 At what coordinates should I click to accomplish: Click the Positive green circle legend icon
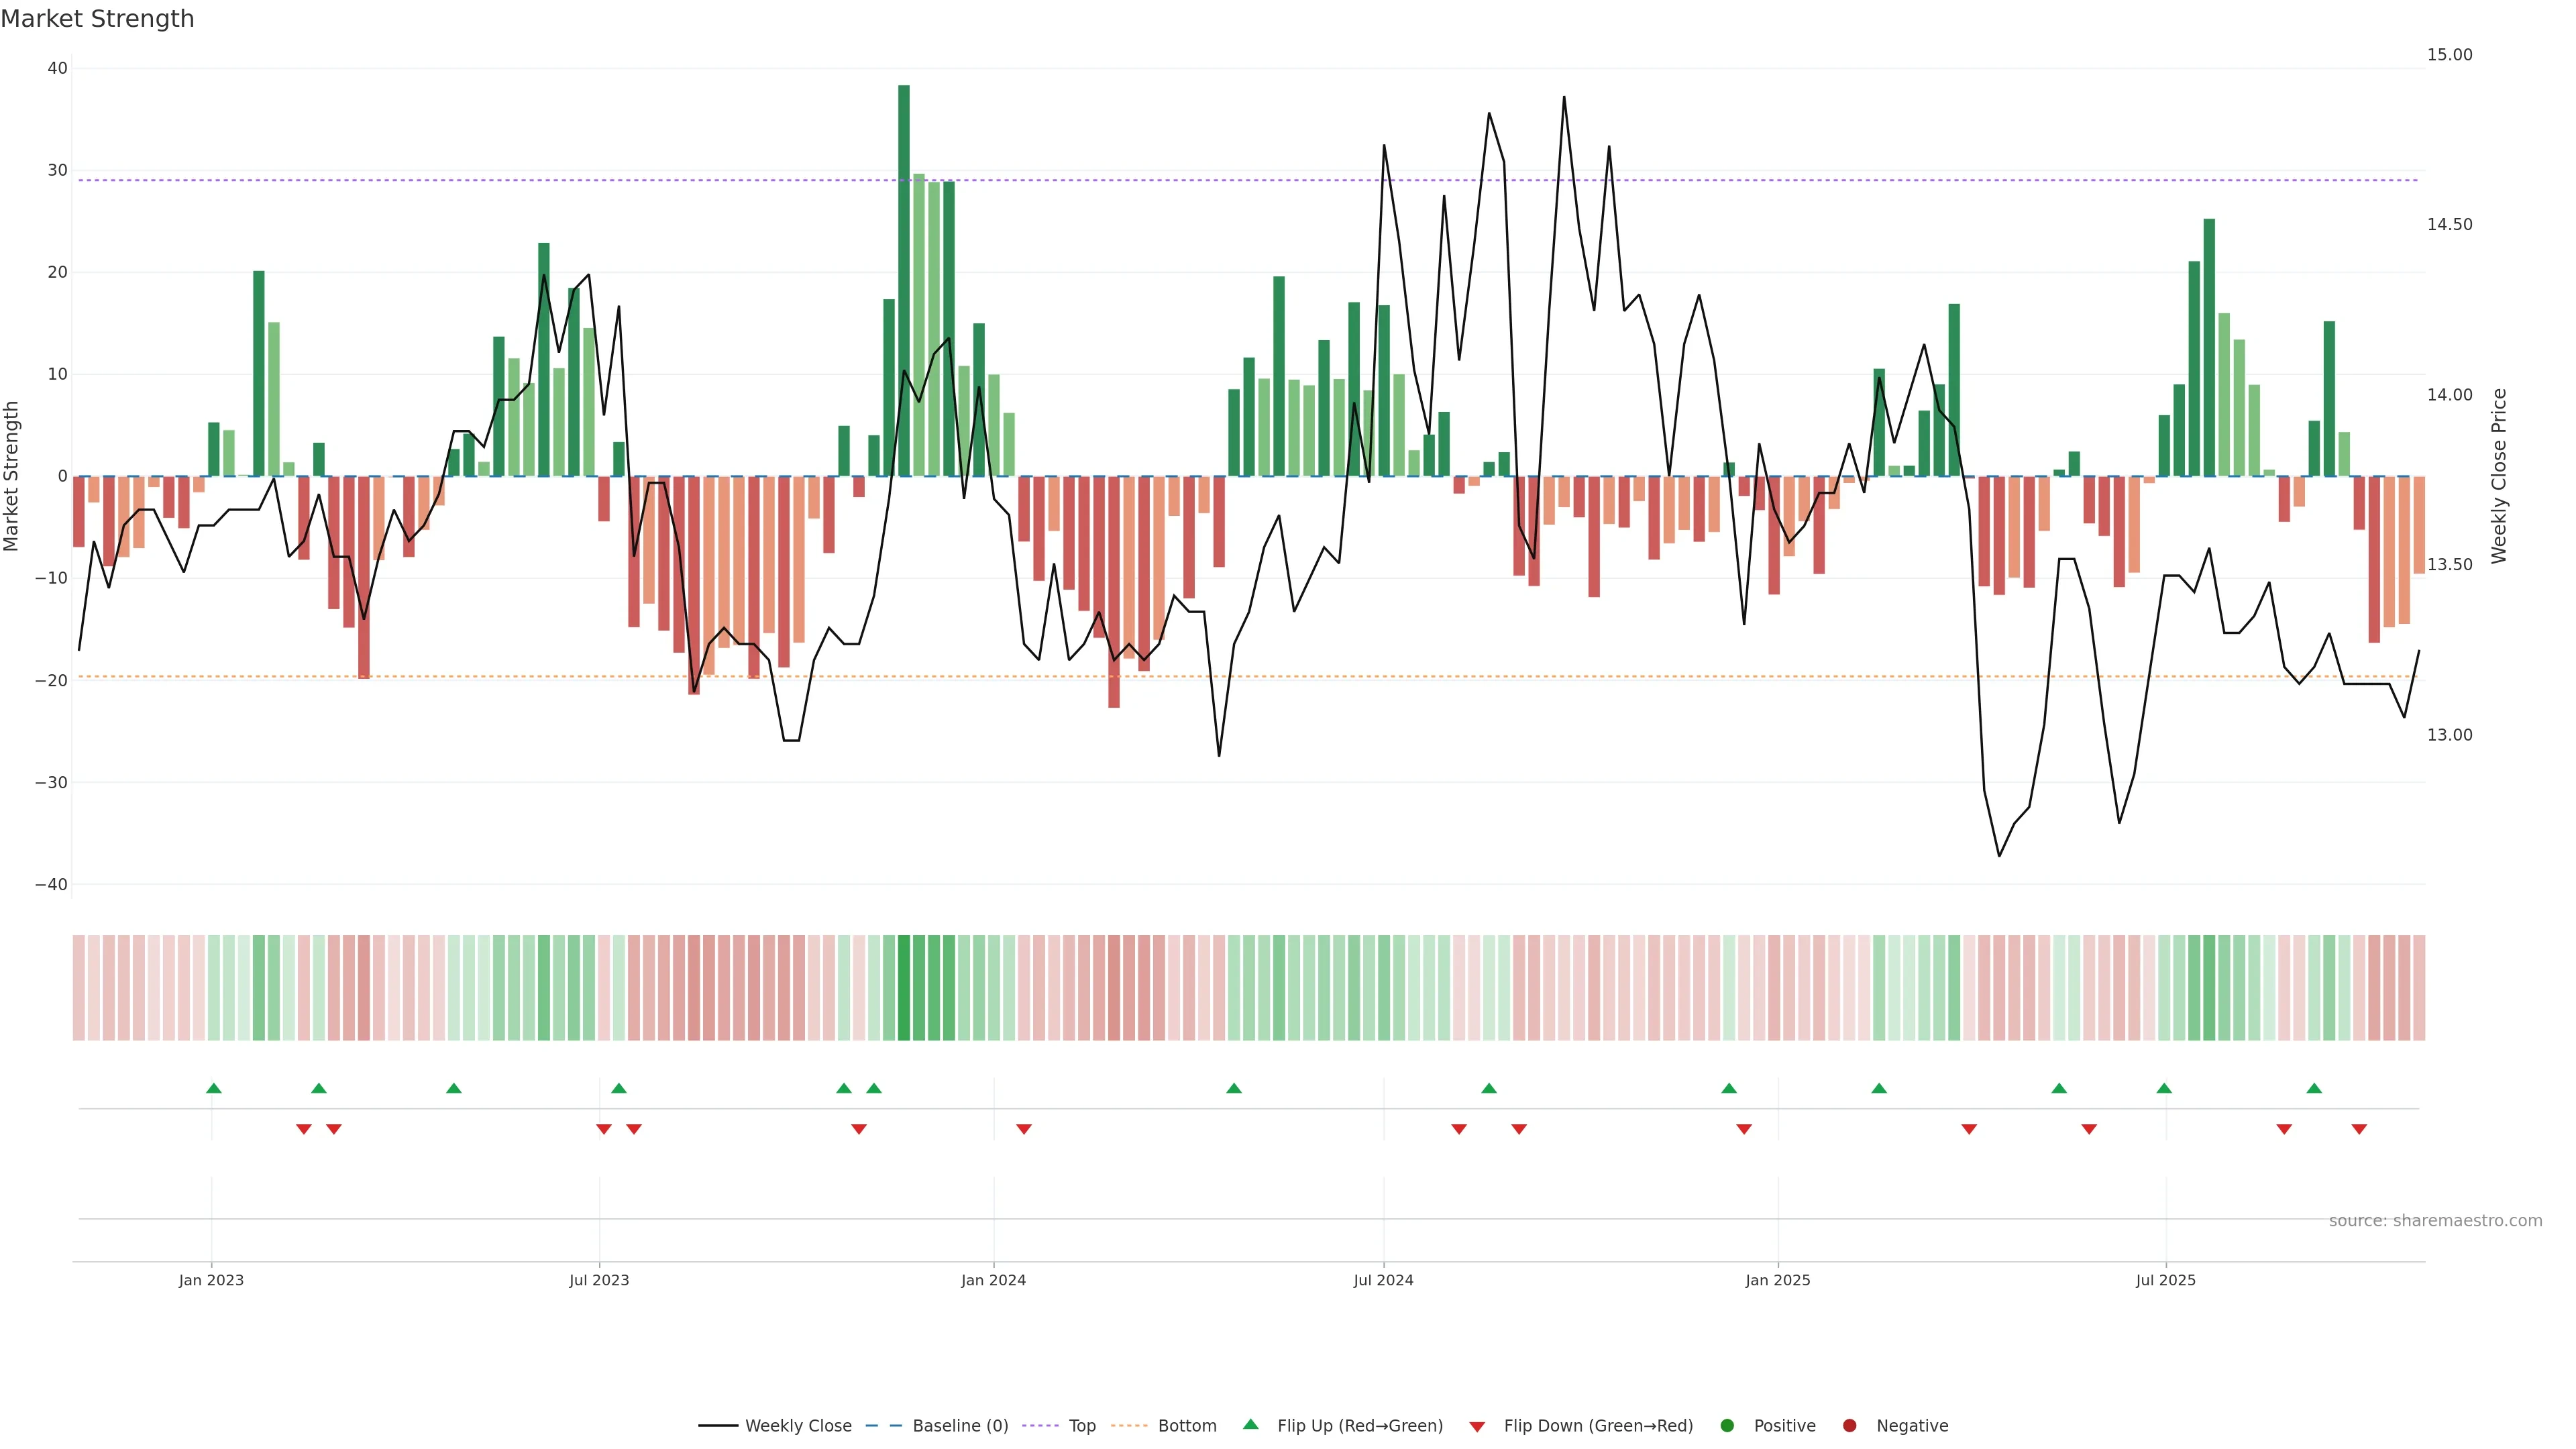(1727, 1426)
